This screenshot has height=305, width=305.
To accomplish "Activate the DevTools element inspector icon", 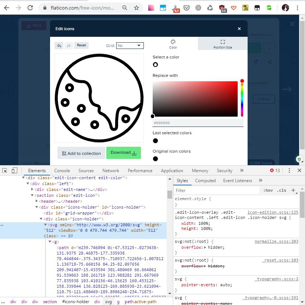I will (5, 171).
